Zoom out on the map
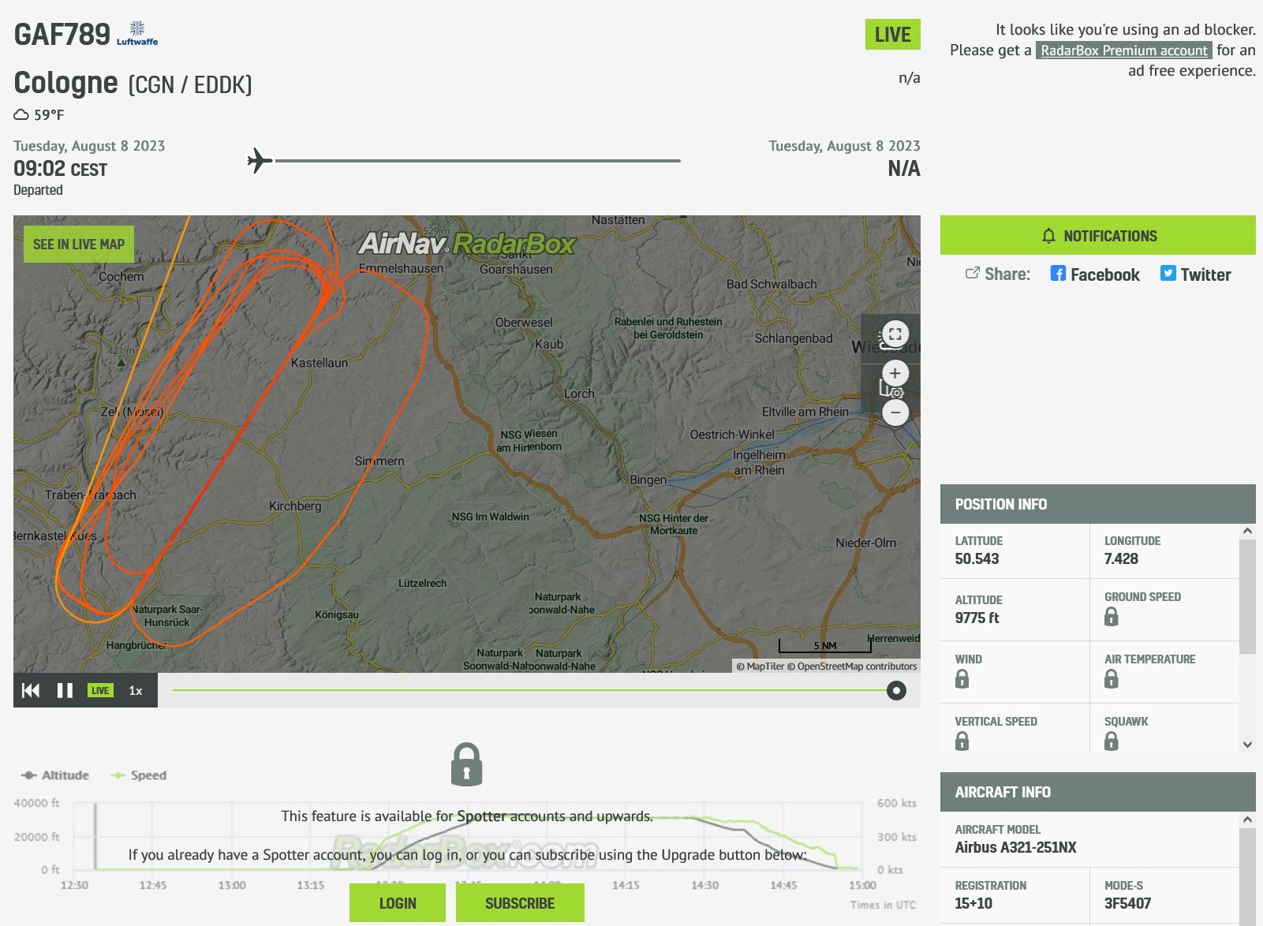The width and height of the screenshot is (1263, 926). click(895, 412)
